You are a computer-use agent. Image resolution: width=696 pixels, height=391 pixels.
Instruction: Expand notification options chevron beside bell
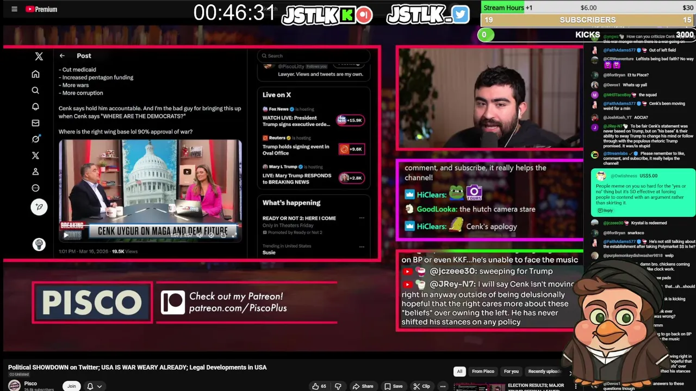coord(99,387)
